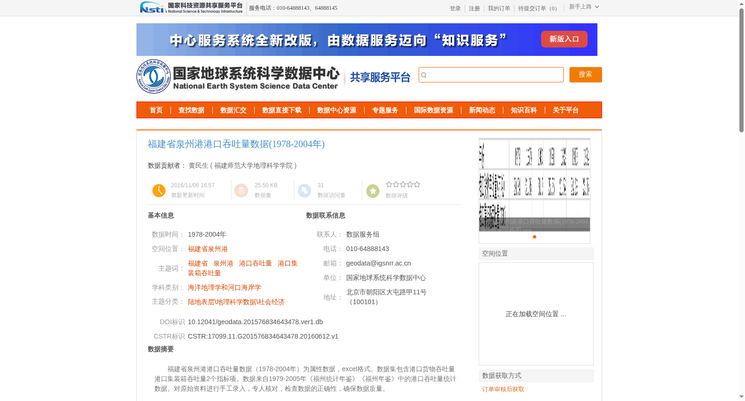The width and height of the screenshot is (745, 401).
Task: Open the 首页 menu item
Action: click(x=156, y=110)
